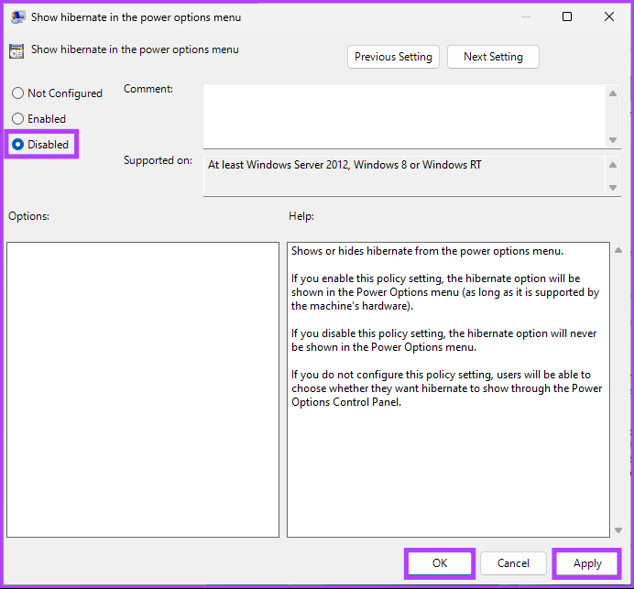Confirm with the OK button
The height and width of the screenshot is (589, 634).
(440, 563)
